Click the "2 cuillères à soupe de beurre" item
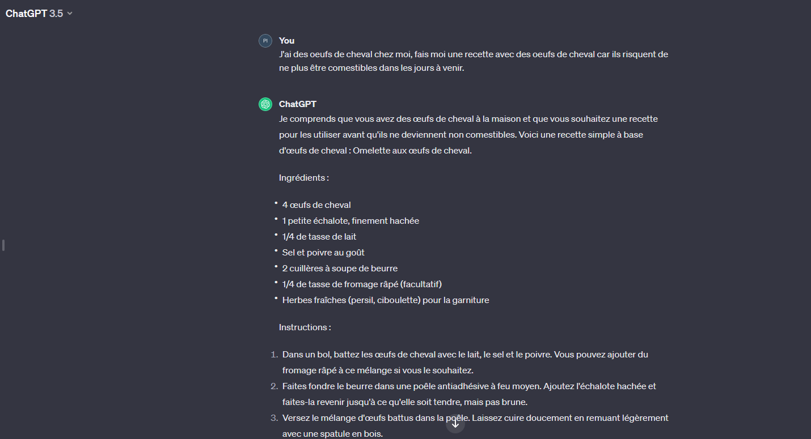Image resolution: width=811 pixels, height=439 pixels. pyautogui.click(x=340, y=268)
